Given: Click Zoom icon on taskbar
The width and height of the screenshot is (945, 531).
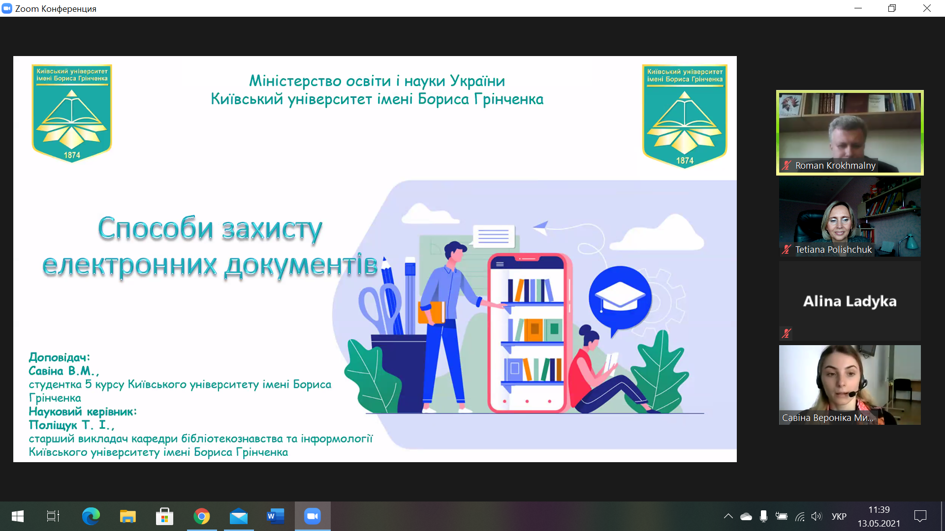Looking at the screenshot, I should [313, 516].
